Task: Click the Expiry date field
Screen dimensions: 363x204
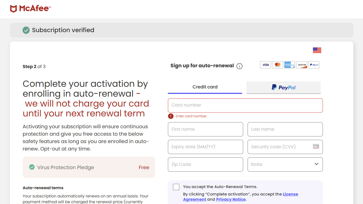Action: click(x=205, y=147)
